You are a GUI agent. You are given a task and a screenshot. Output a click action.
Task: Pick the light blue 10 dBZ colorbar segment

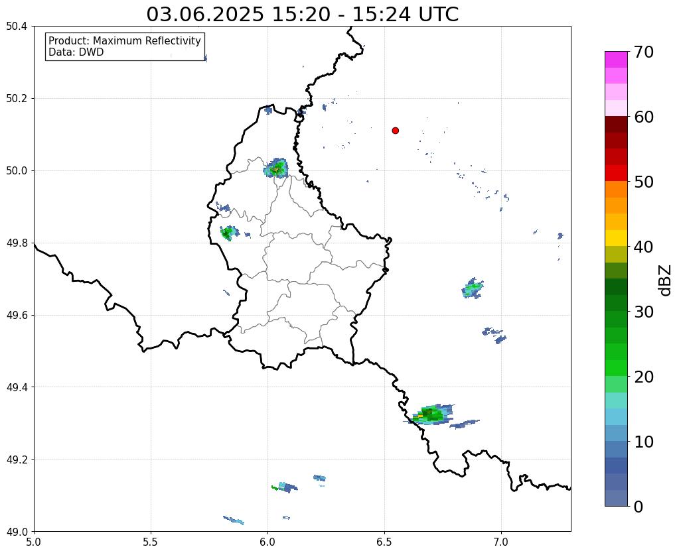pos(616,433)
